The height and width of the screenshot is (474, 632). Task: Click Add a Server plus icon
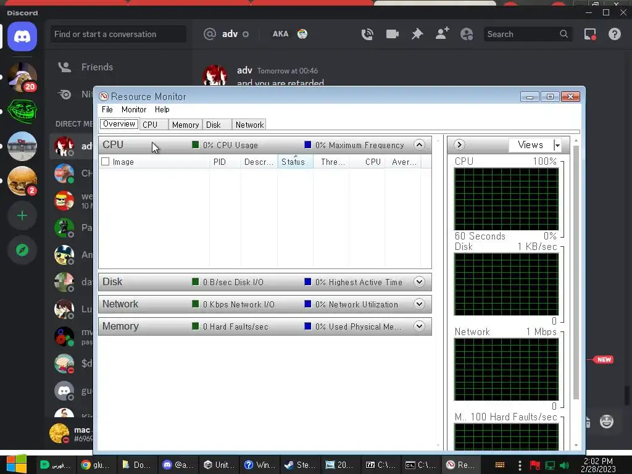(x=22, y=215)
